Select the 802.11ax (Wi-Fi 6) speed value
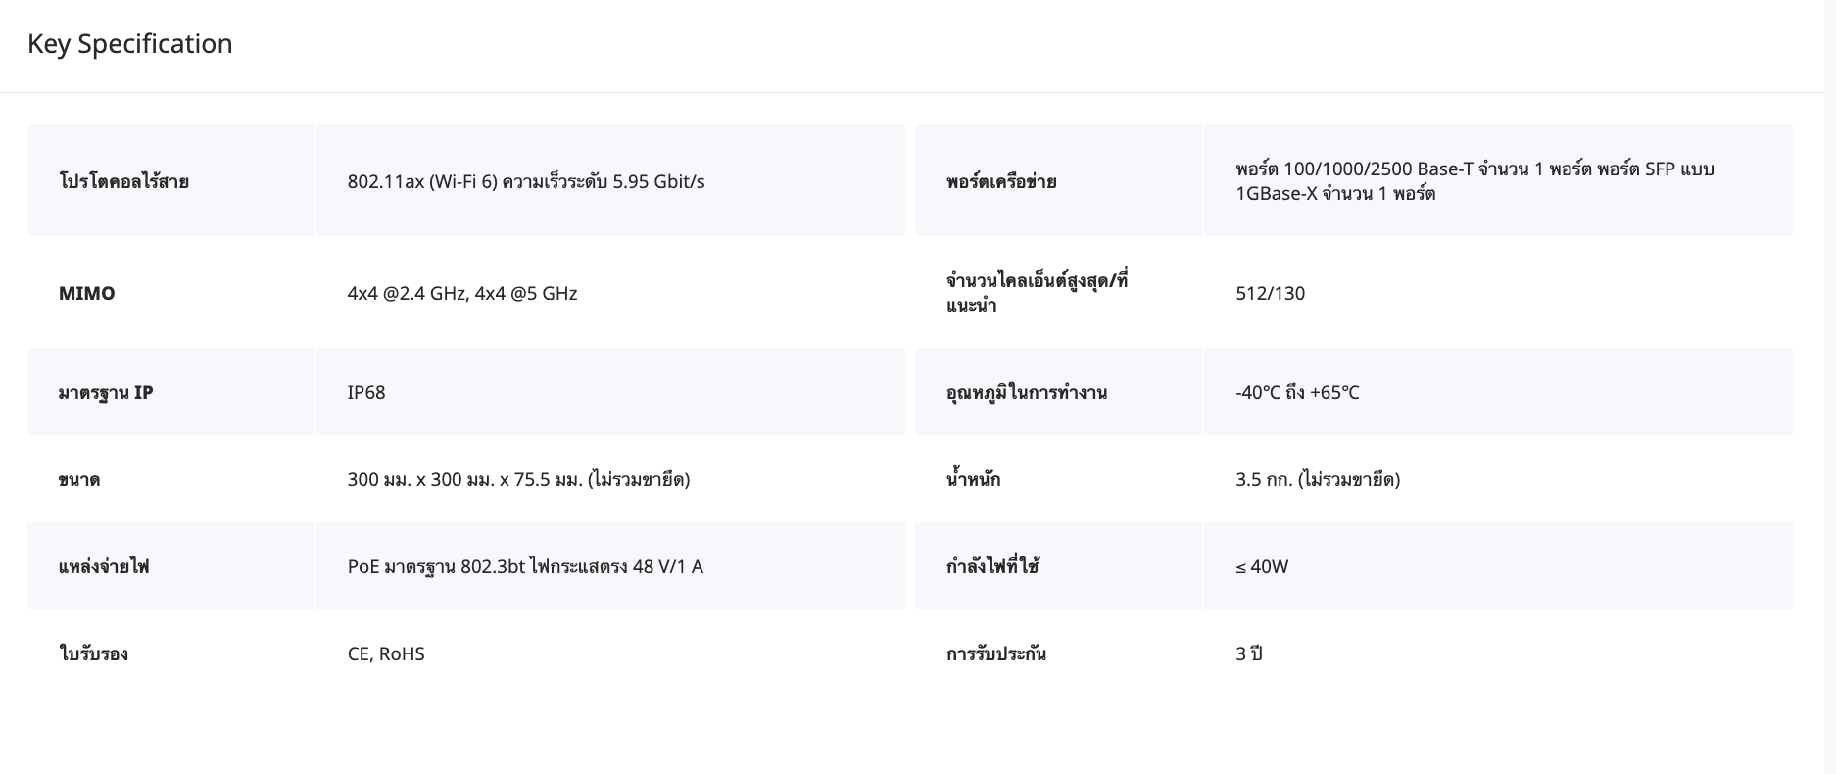1836x774 pixels. [x=525, y=181]
